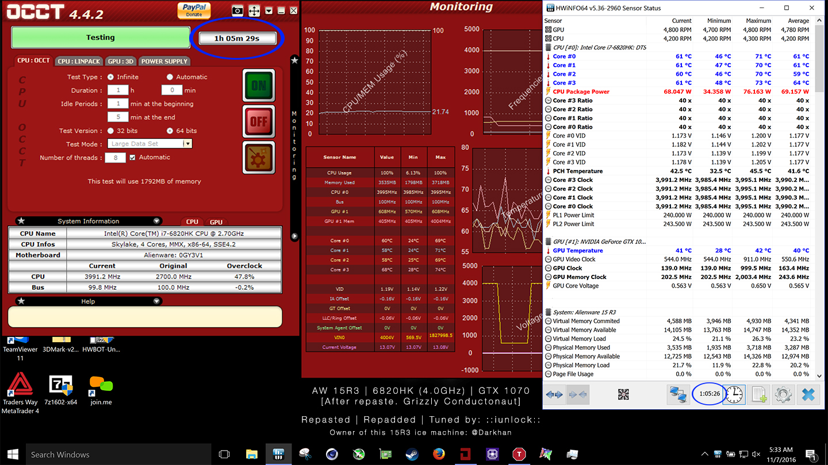This screenshot has width=828, height=465.
Task: Collapse the CPU [#0] Intel Core i7-6820HK group
Action: coord(548,48)
